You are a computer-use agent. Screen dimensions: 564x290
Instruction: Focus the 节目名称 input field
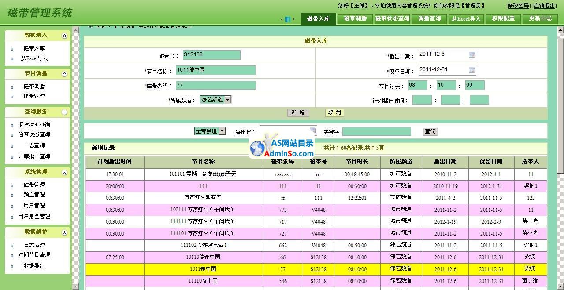tap(216, 70)
